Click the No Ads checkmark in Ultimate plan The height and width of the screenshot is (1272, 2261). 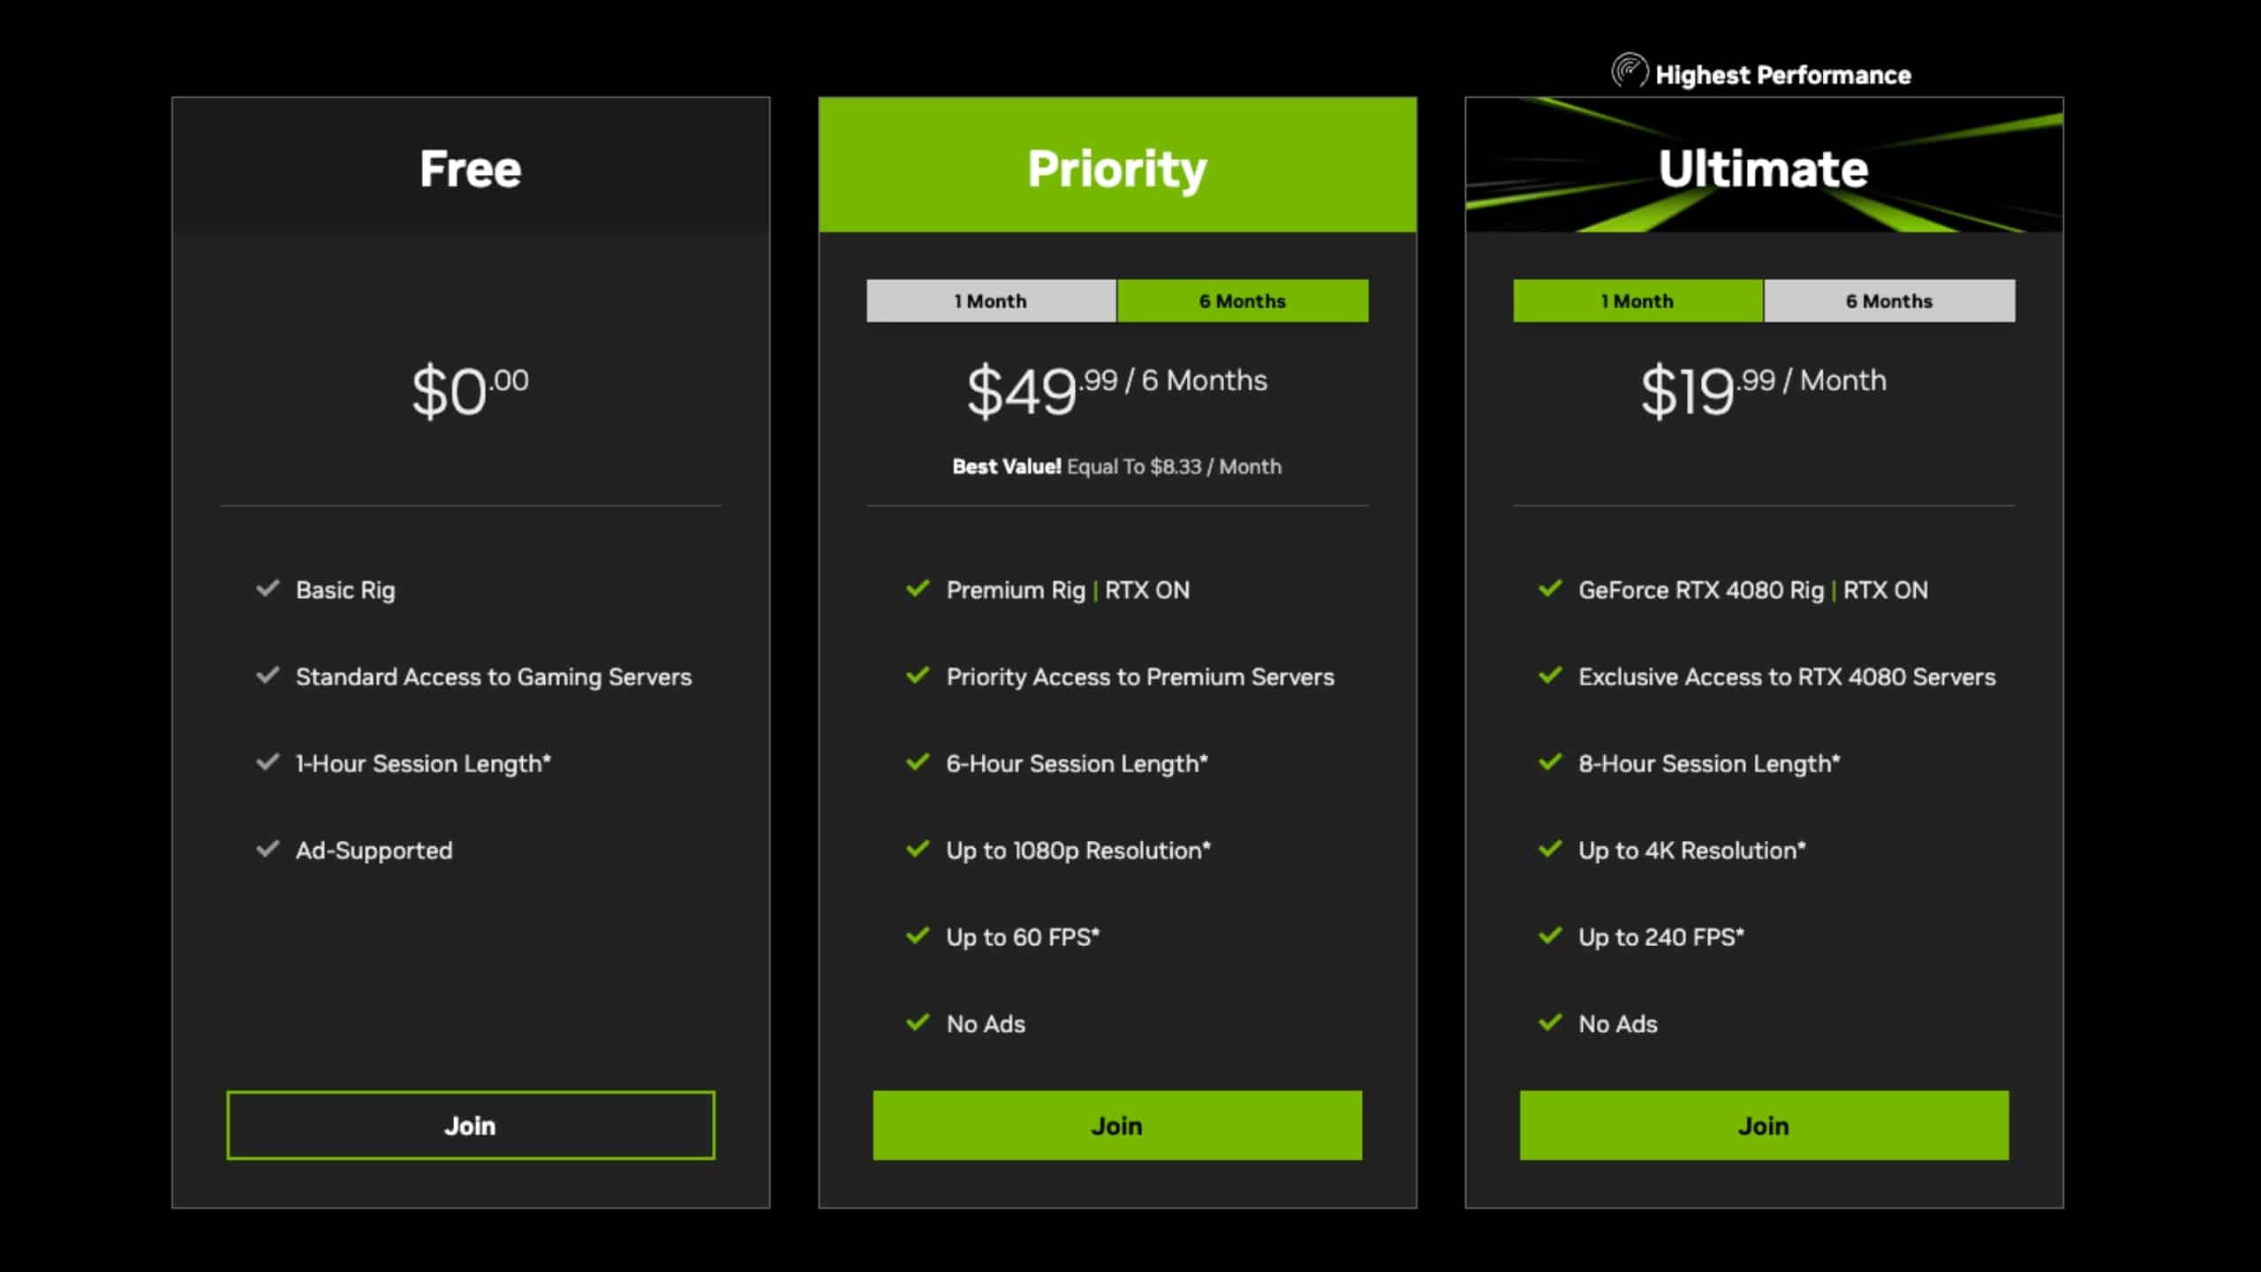pyautogui.click(x=1550, y=1022)
